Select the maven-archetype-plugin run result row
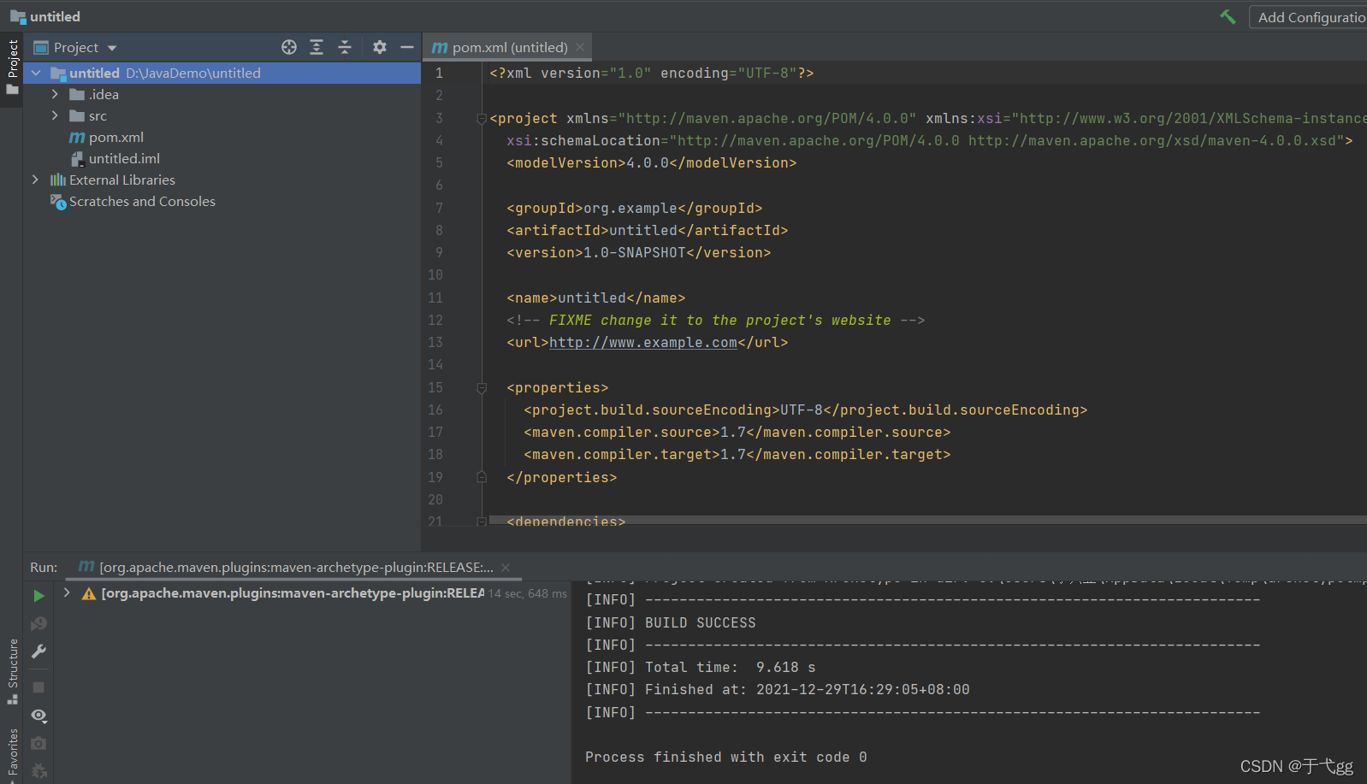This screenshot has height=784, width=1367. pyautogui.click(x=314, y=593)
